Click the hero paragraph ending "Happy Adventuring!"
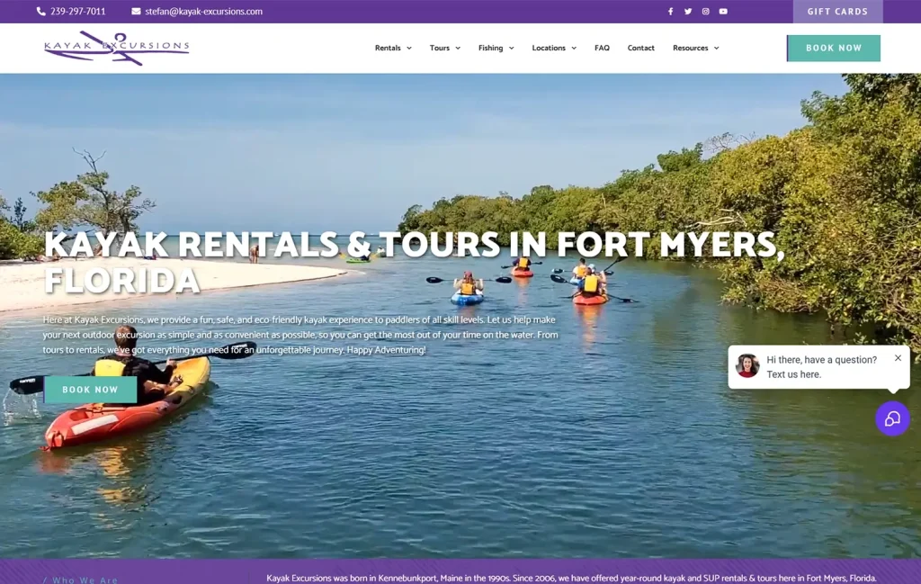Screen dimensions: 921x584 pos(300,335)
